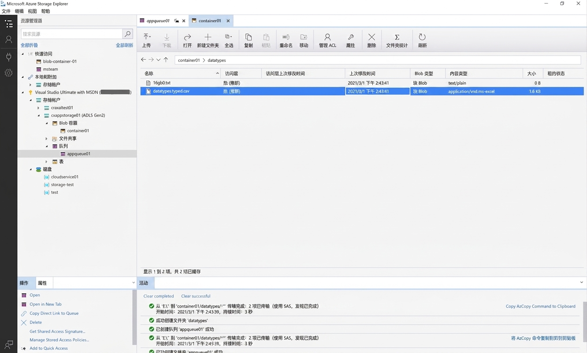Open the Connect plug icon in sidebar
The width and height of the screenshot is (587, 353).
(8, 56)
